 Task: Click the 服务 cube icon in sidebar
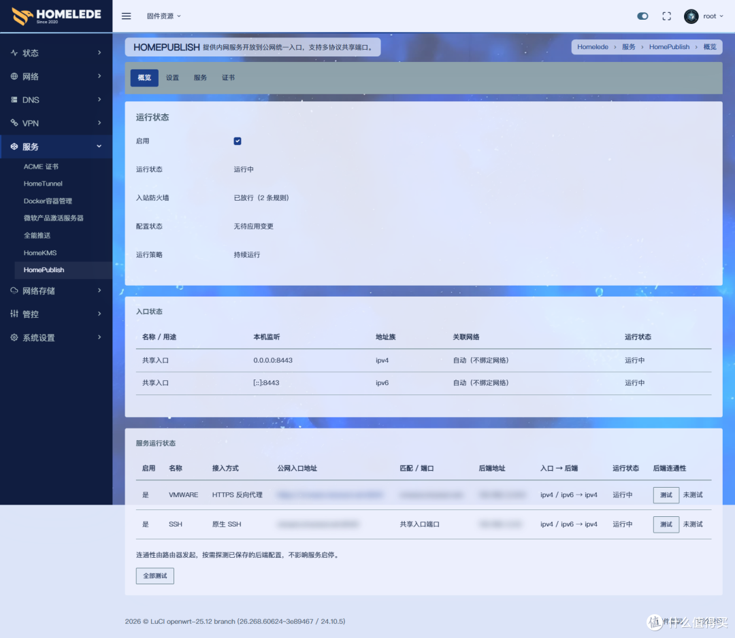click(14, 147)
